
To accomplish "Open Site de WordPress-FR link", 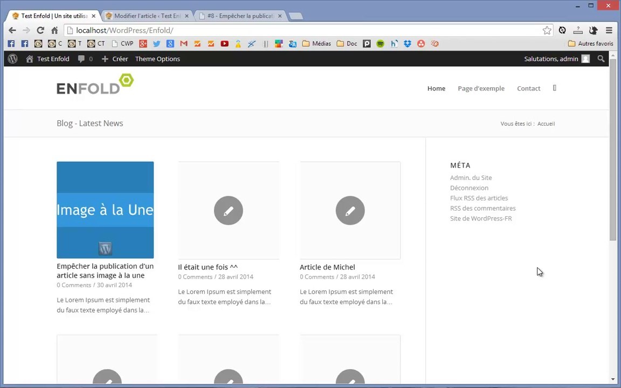I will pyautogui.click(x=481, y=219).
